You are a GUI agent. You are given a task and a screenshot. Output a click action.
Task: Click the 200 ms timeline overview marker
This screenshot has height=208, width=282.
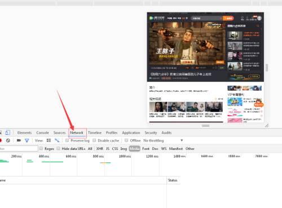(16, 156)
